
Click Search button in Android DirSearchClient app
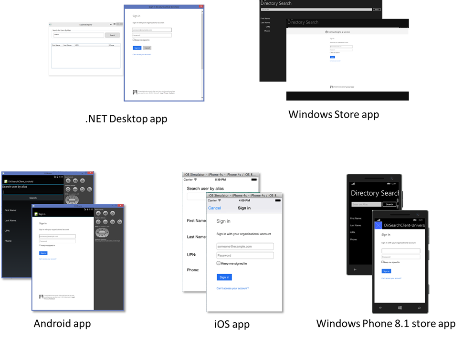[33, 198]
